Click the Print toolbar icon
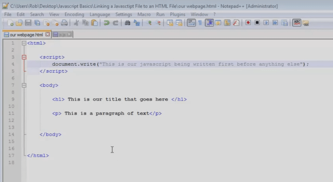This screenshot has height=182, width=333. (64, 23)
